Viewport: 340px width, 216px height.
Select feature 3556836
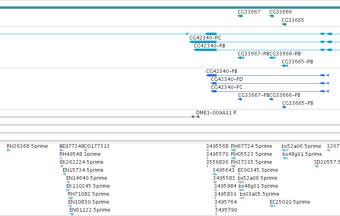217,162
